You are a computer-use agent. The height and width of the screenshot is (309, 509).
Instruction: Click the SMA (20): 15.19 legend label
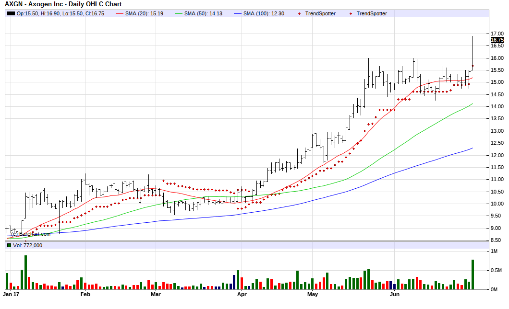click(x=144, y=13)
